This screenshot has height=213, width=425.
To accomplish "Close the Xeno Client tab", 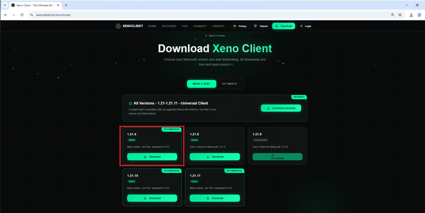I will (x=58, y=5).
